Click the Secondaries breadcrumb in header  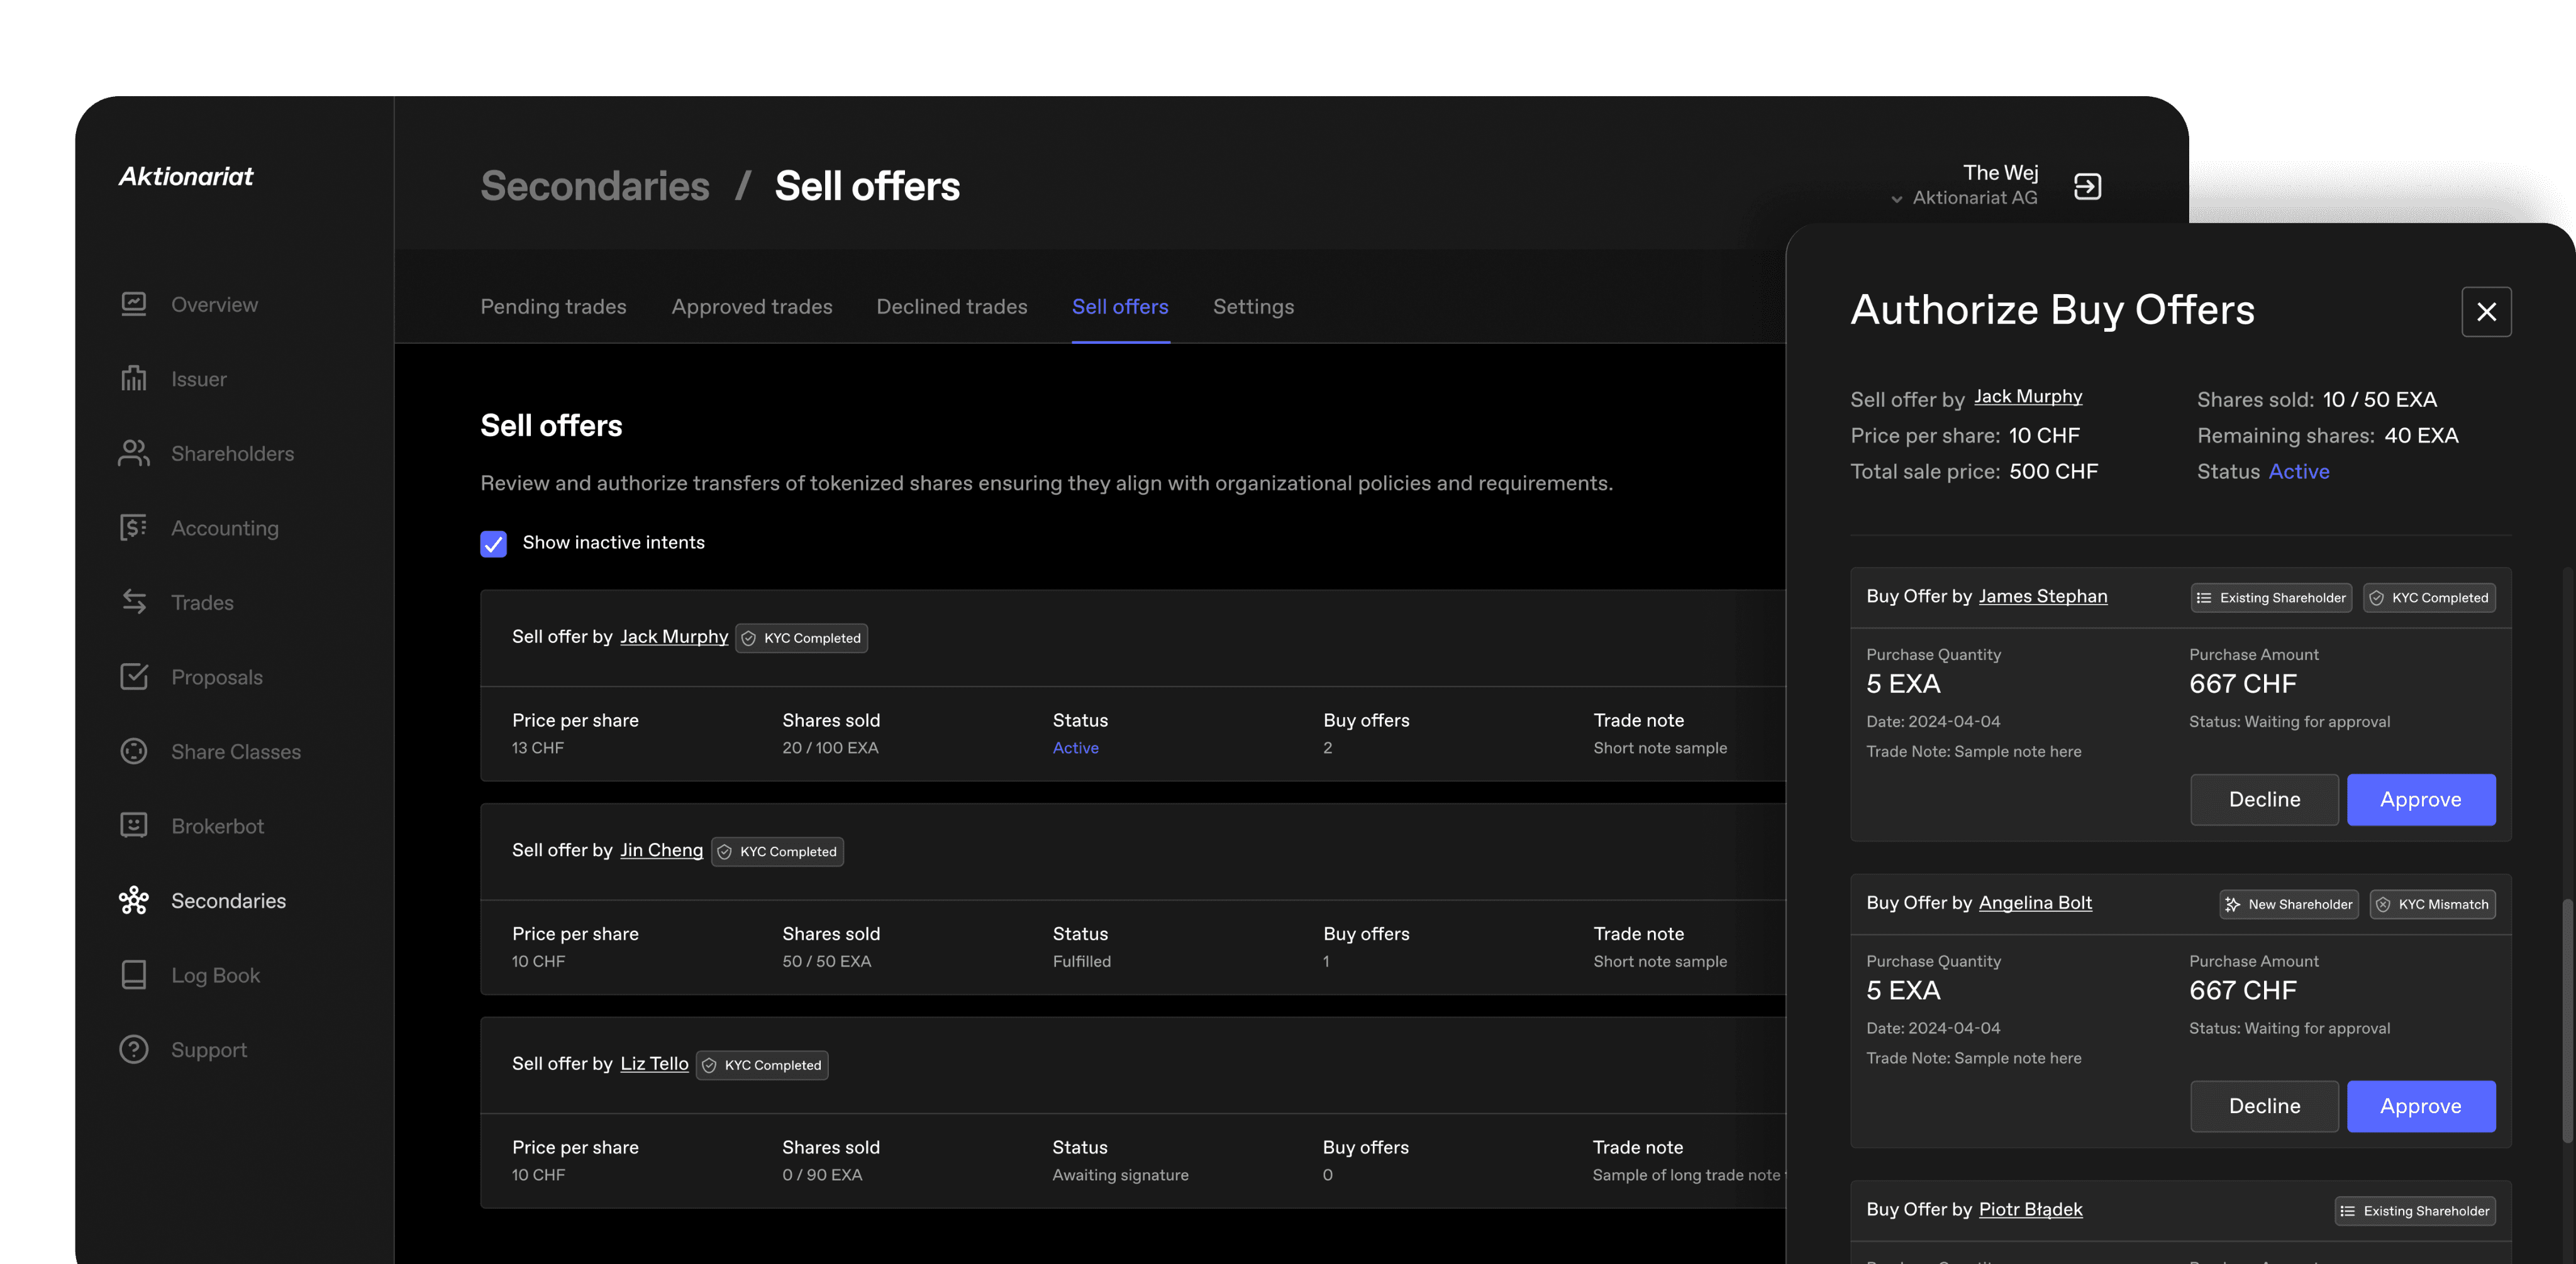(x=595, y=187)
